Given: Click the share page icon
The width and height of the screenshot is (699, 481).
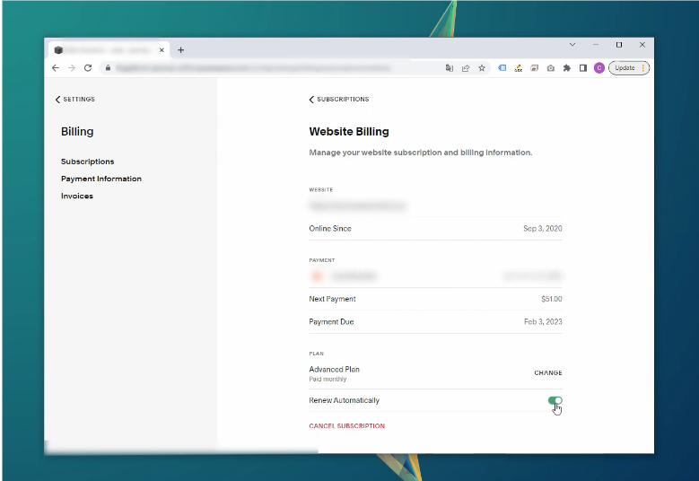Looking at the screenshot, I should tap(466, 68).
